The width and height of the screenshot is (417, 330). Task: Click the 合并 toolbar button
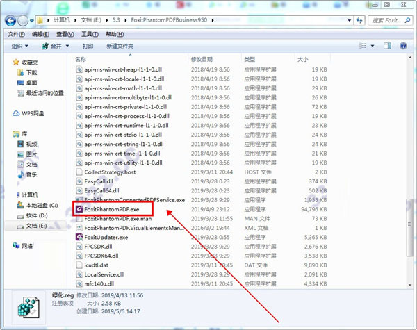51,46
